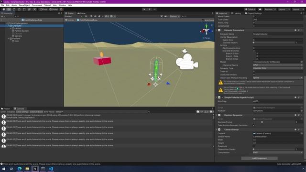Image resolution: width=306 pixels, height=172 pixels.
Task: Collapse the Behavior Parameters component
Action: 217,30
